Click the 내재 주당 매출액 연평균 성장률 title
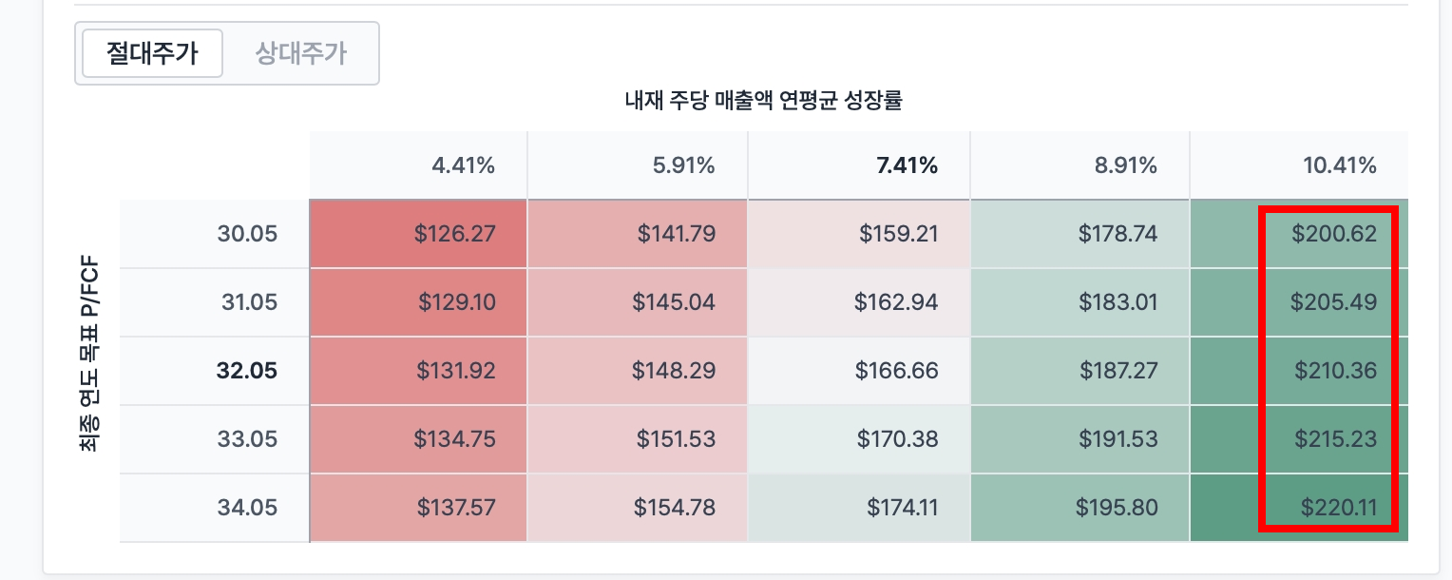 point(763,101)
